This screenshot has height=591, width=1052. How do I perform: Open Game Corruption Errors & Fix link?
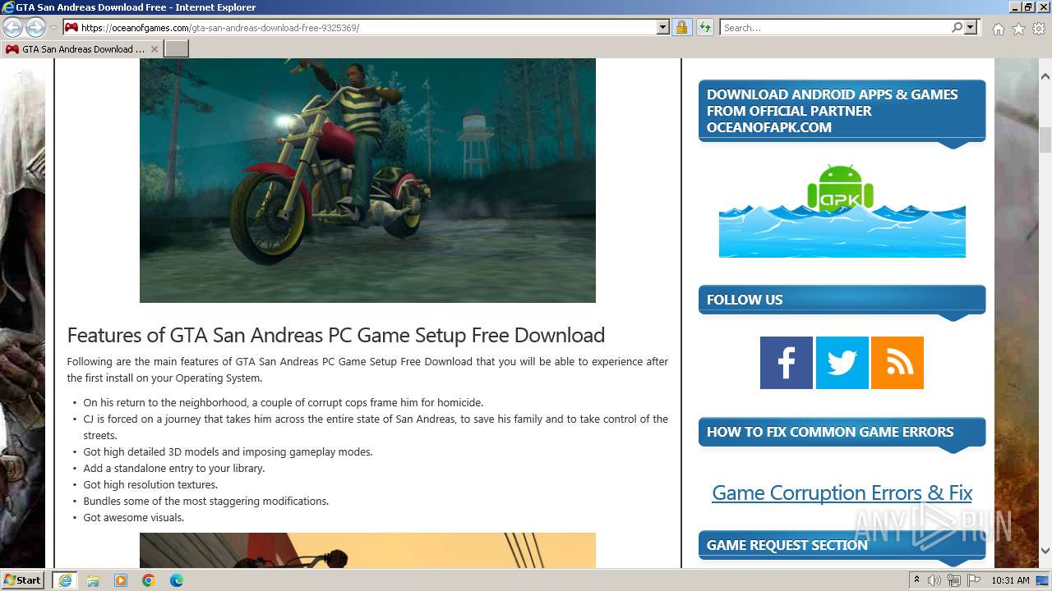click(842, 492)
